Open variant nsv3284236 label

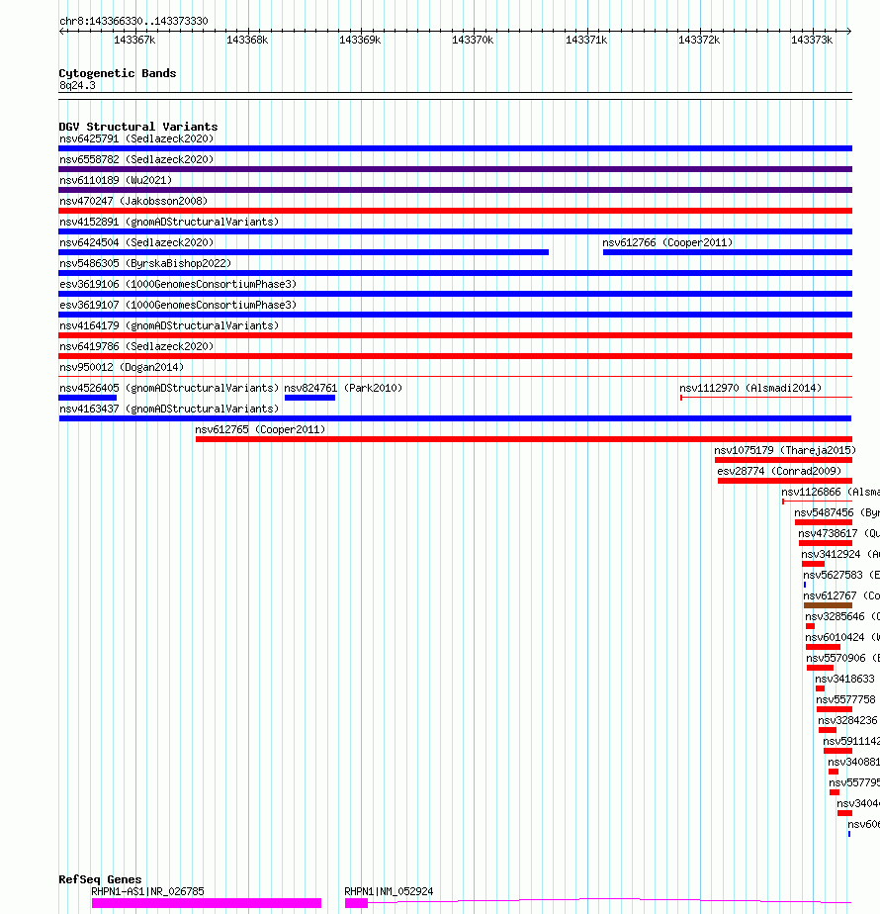[x=847, y=720]
